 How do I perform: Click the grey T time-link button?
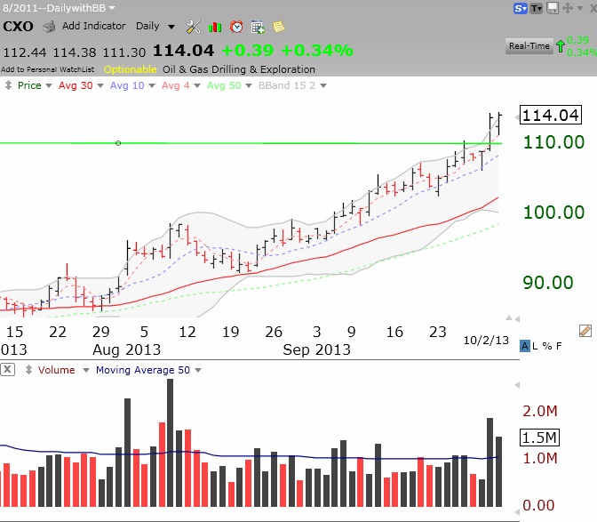coord(536,8)
